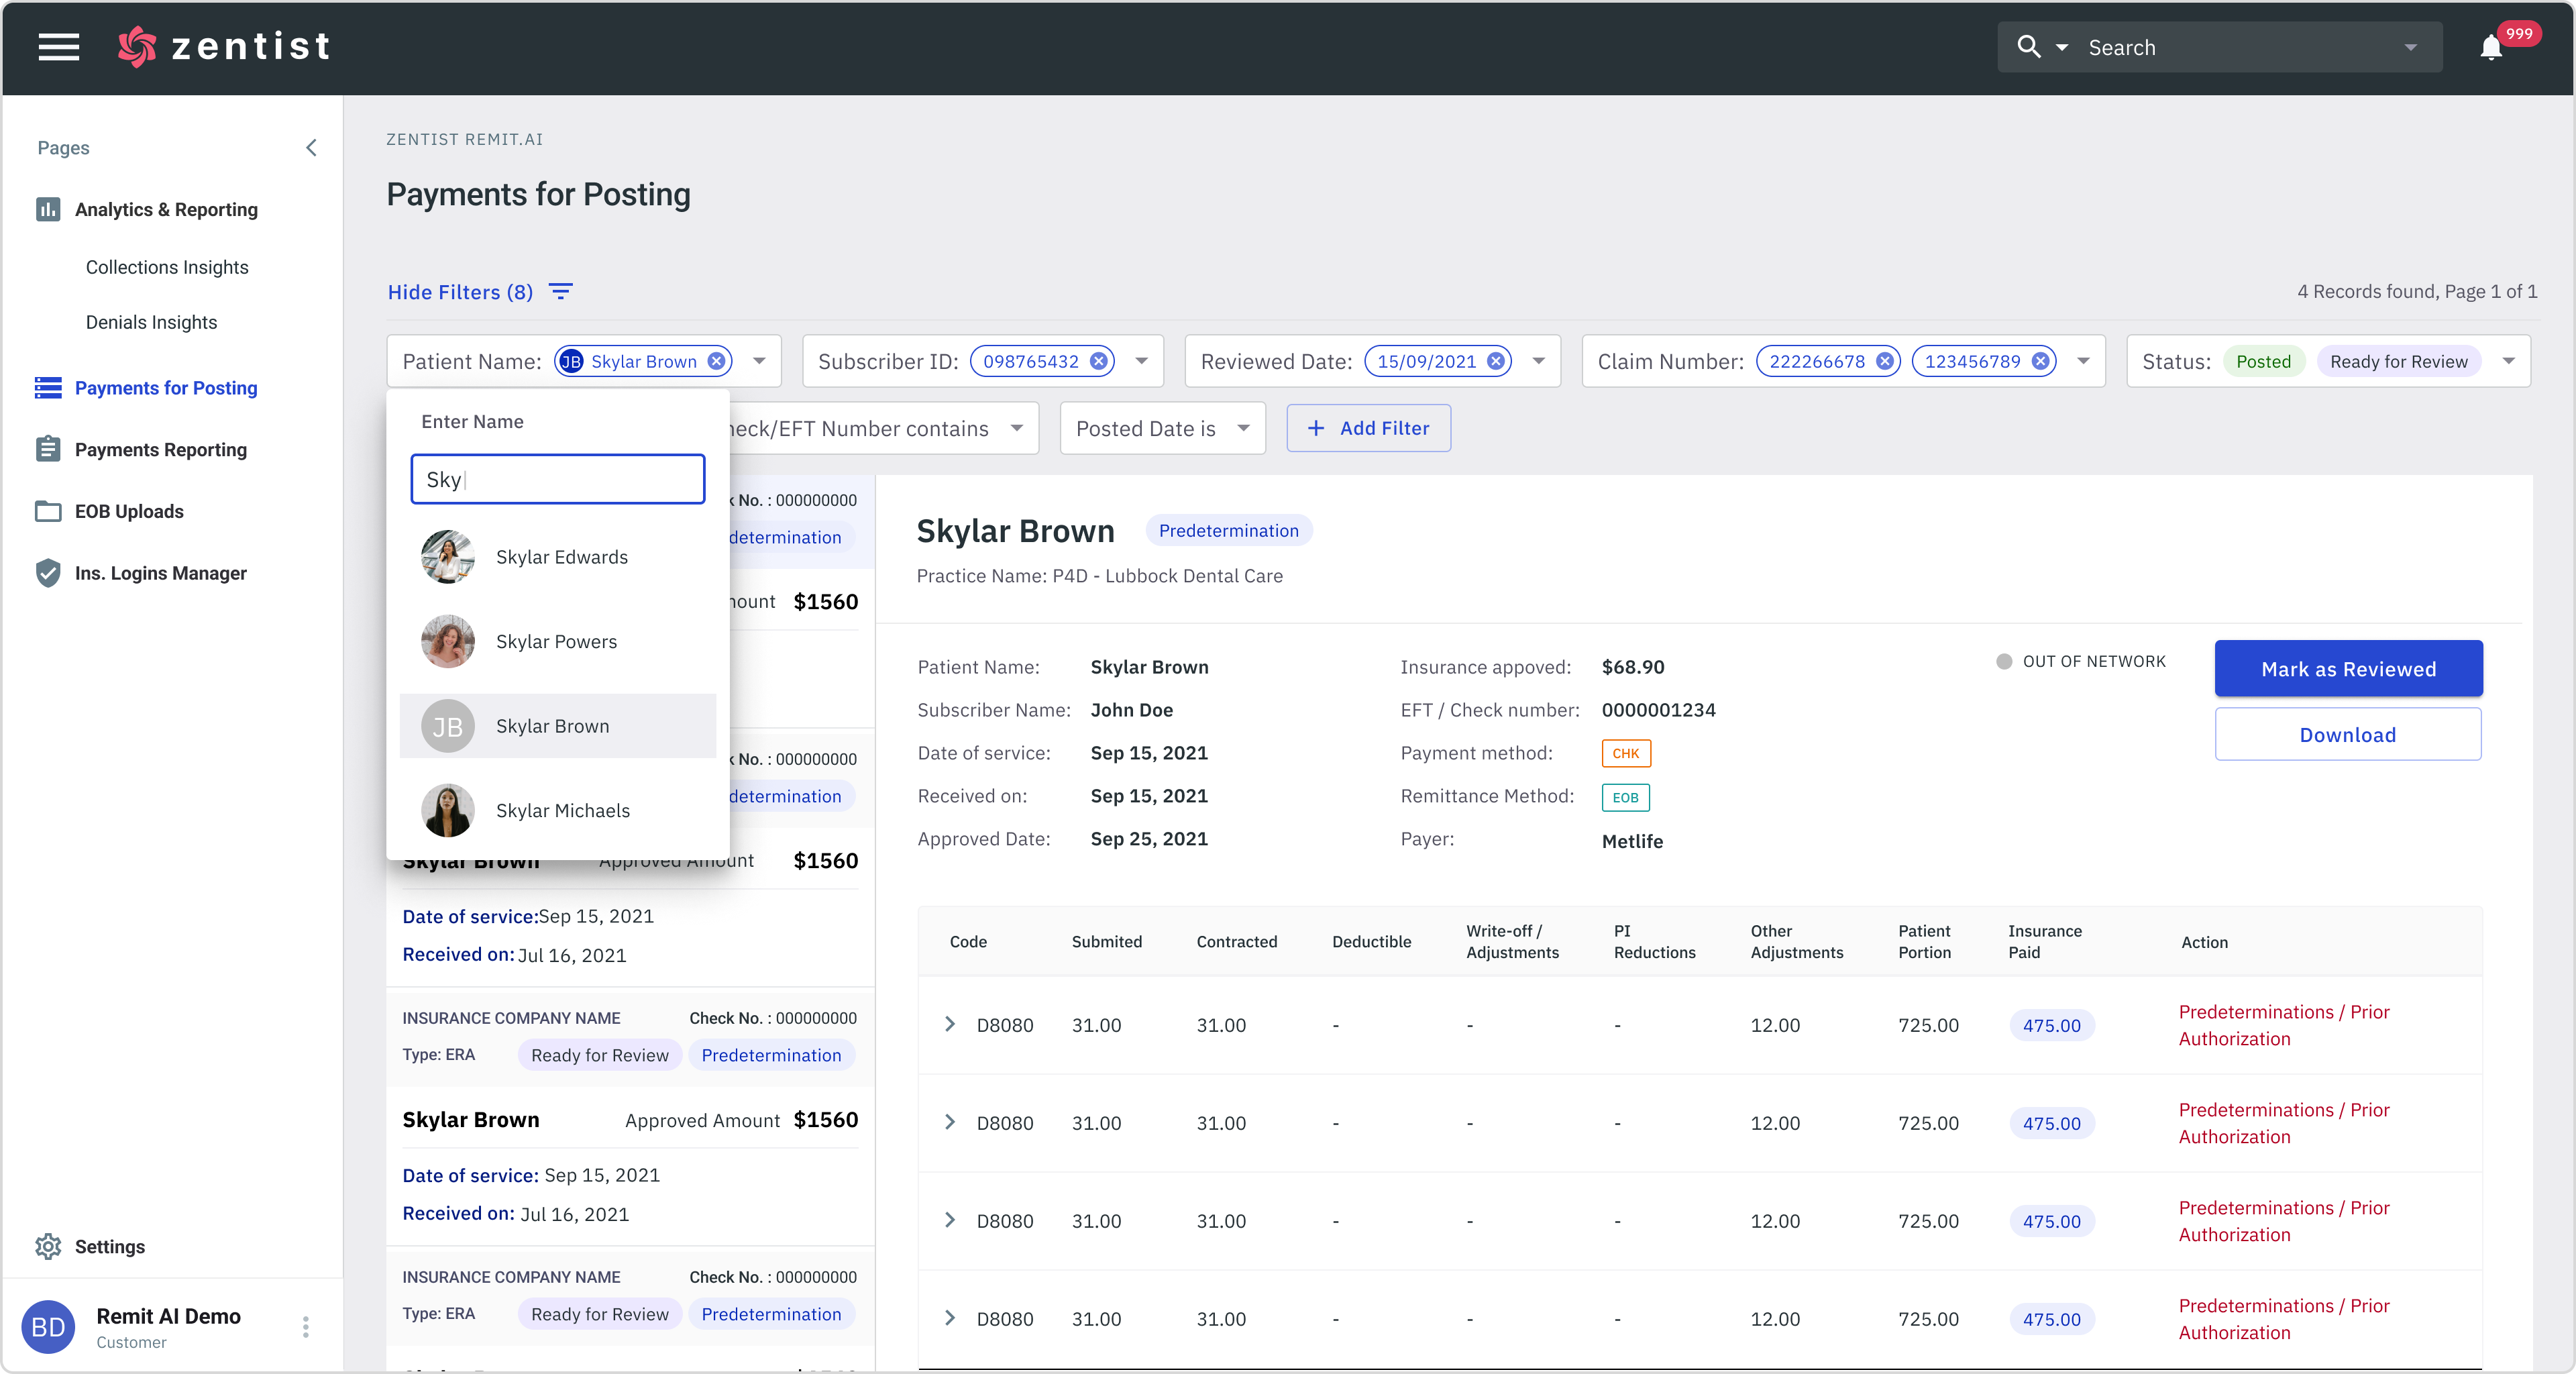Remove claim number 222266678 chip
2576x1374 pixels.
pos(1885,361)
